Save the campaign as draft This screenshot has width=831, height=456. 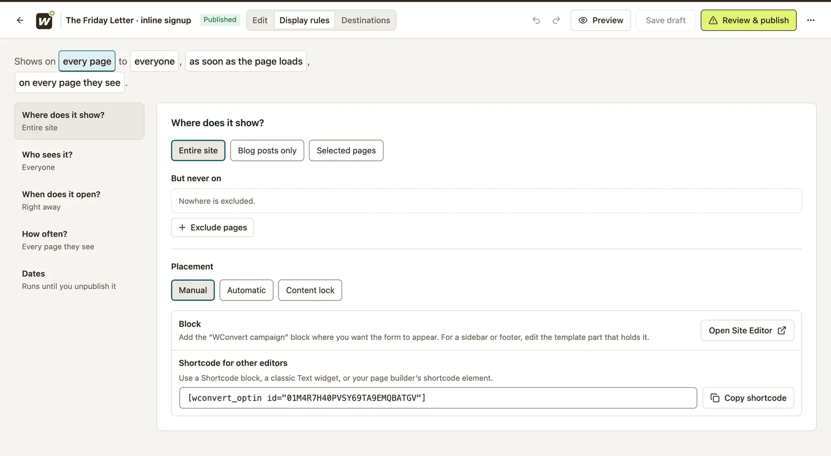665,20
